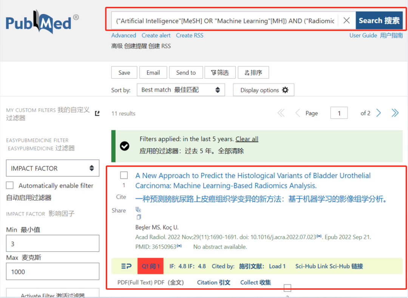Click the red Q1 quartile badge

click(150, 266)
